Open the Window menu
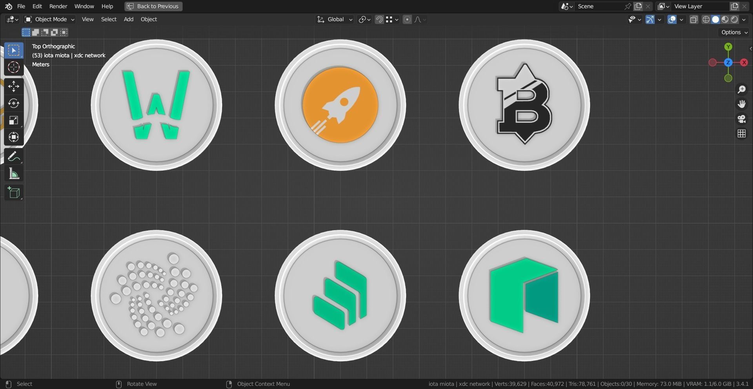The image size is (753, 389). point(84,6)
